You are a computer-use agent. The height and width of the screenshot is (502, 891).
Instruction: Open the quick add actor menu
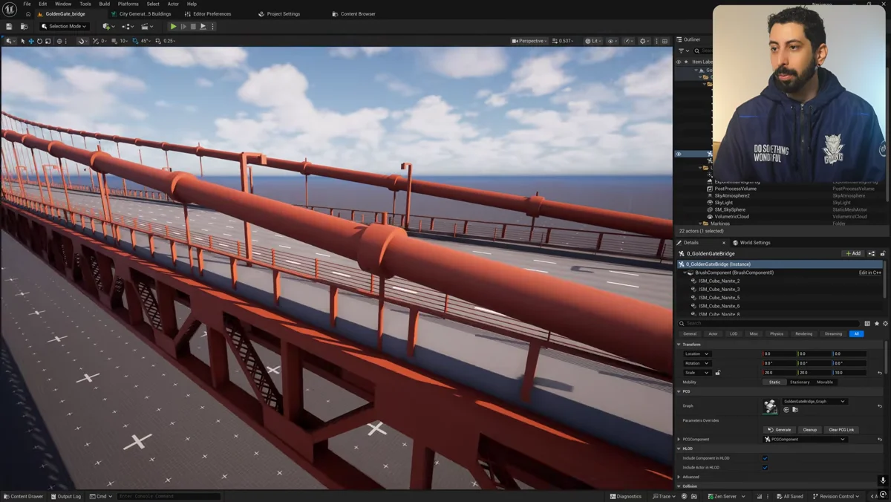point(108,26)
